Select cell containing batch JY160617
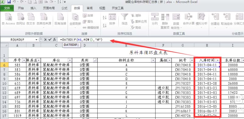Viewport: 244px width, 119px height. tap(183, 111)
